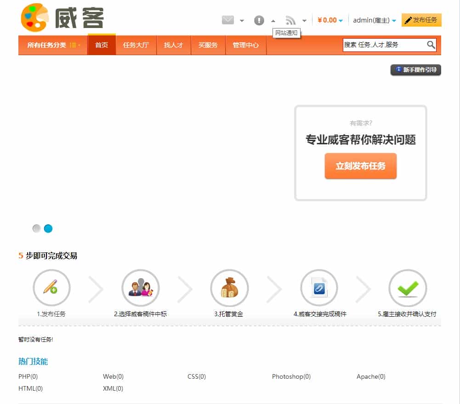Open the exclamation site notification icon
Viewport: 460px width, 404px height.
pyautogui.click(x=259, y=21)
